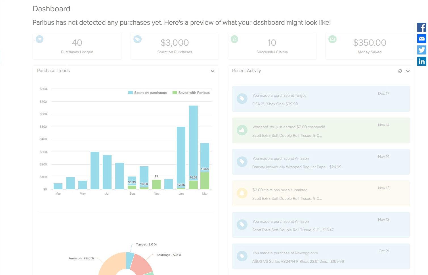The width and height of the screenshot is (428, 275).
Task: Click the Amazon: 29.0 % pie label
Action: [x=81, y=258]
